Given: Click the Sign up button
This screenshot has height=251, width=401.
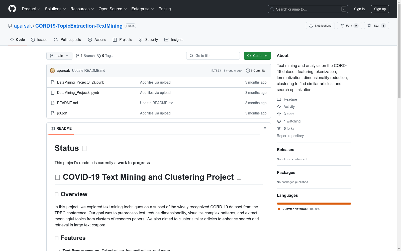Looking at the screenshot, I should [x=380, y=9].
